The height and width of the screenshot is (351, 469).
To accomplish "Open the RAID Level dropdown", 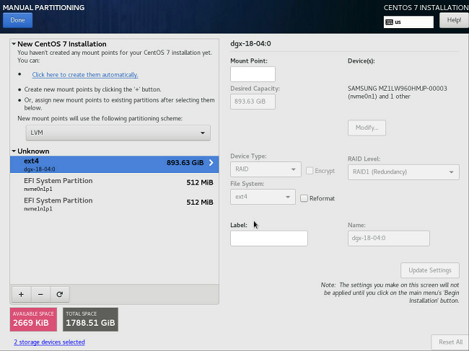I will point(403,172).
